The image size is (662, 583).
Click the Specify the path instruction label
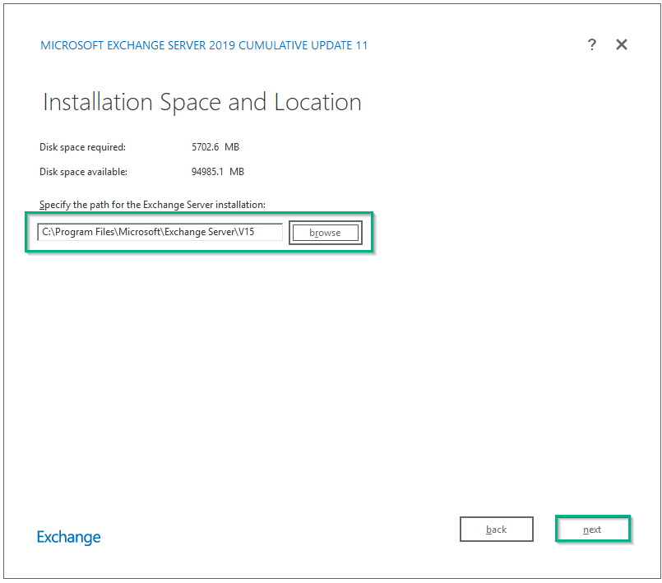click(152, 205)
